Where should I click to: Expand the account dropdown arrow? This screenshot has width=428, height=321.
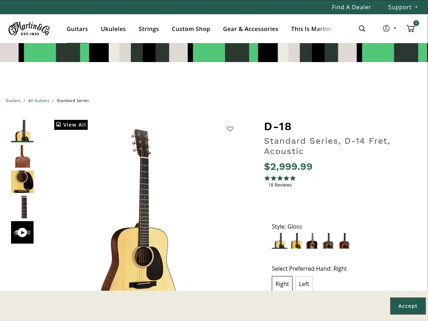(395, 29)
